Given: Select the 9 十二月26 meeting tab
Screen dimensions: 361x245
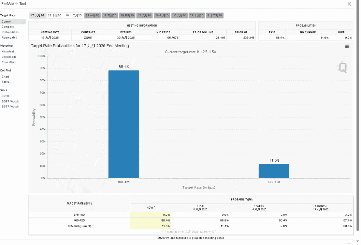Looking at the screenshot, I should (215, 15).
